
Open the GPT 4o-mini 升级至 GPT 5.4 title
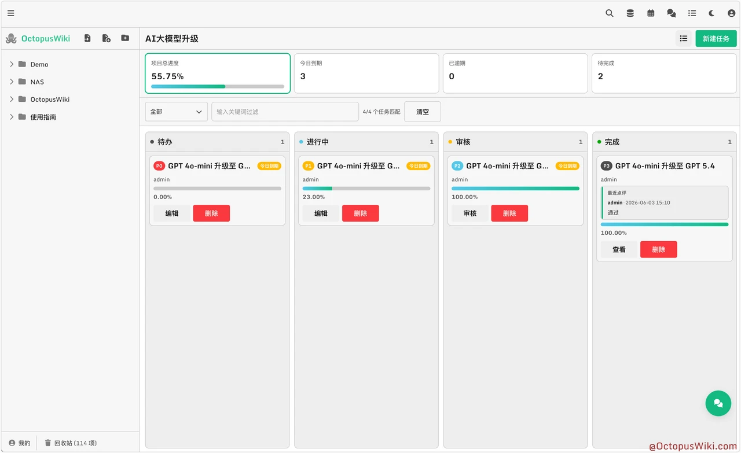point(665,166)
